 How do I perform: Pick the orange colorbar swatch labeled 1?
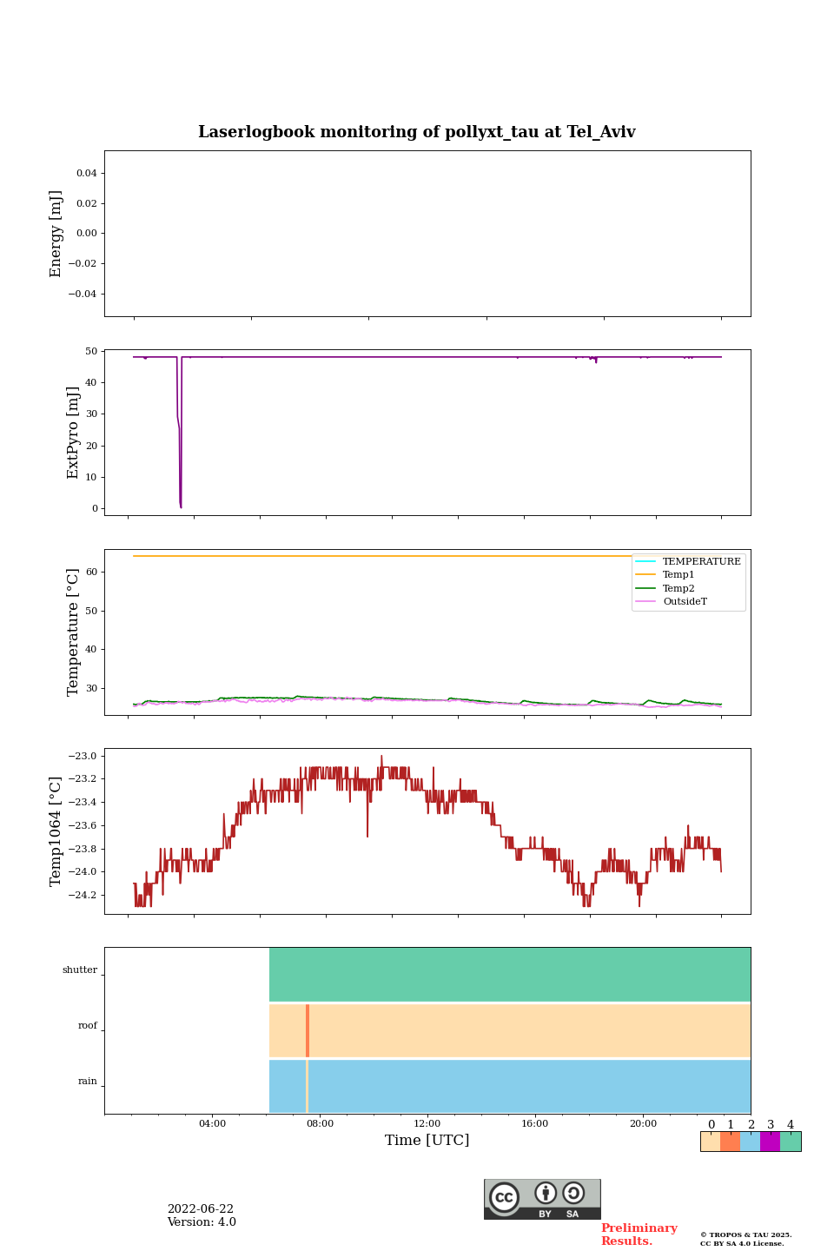(730, 1142)
